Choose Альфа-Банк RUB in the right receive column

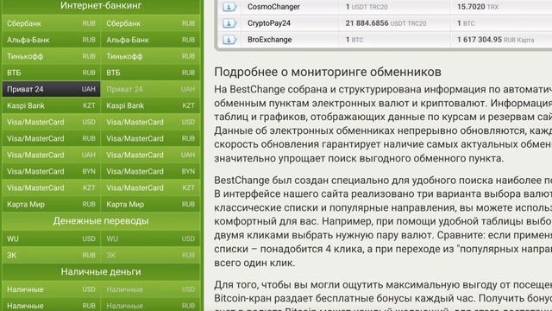[x=150, y=40]
